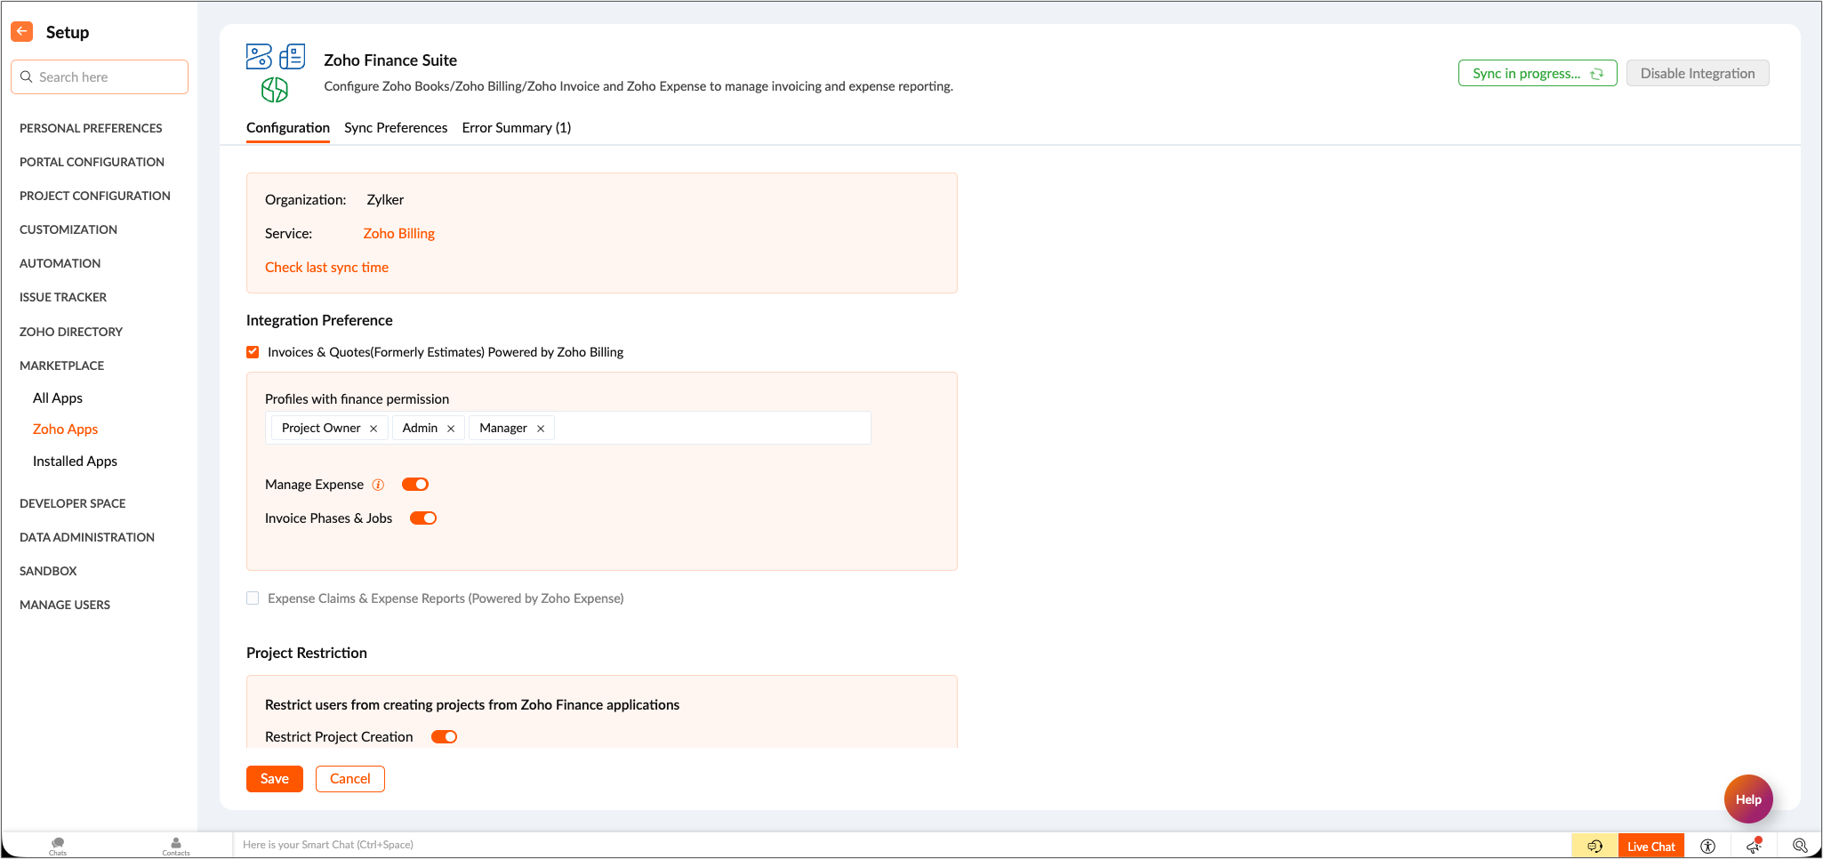Open the accessibility options icon
Image resolution: width=1823 pixels, height=859 pixels.
(x=1707, y=846)
